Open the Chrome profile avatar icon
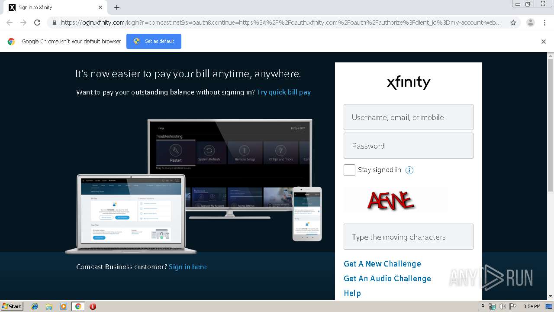554x312 pixels. (530, 23)
